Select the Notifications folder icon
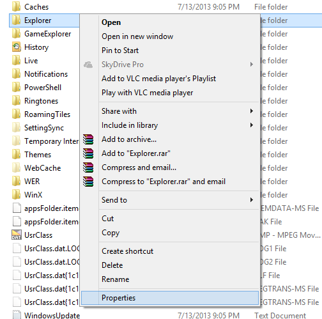The image size is (322, 319). click(x=17, y=74)
